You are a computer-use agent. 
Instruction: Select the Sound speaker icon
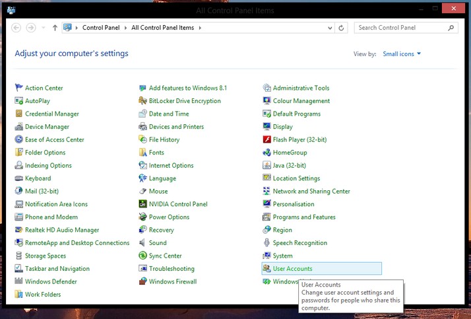click(x=142, y=242)
